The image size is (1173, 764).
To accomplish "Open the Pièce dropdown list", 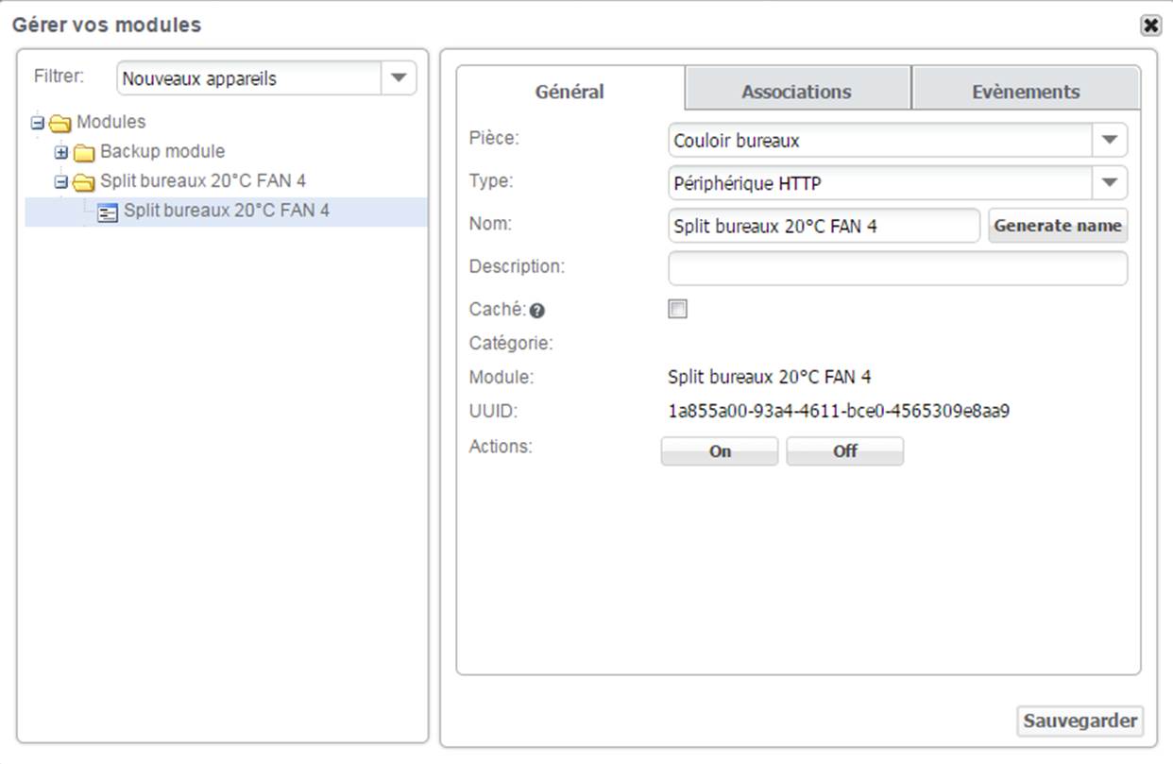I will [1110, 141].
